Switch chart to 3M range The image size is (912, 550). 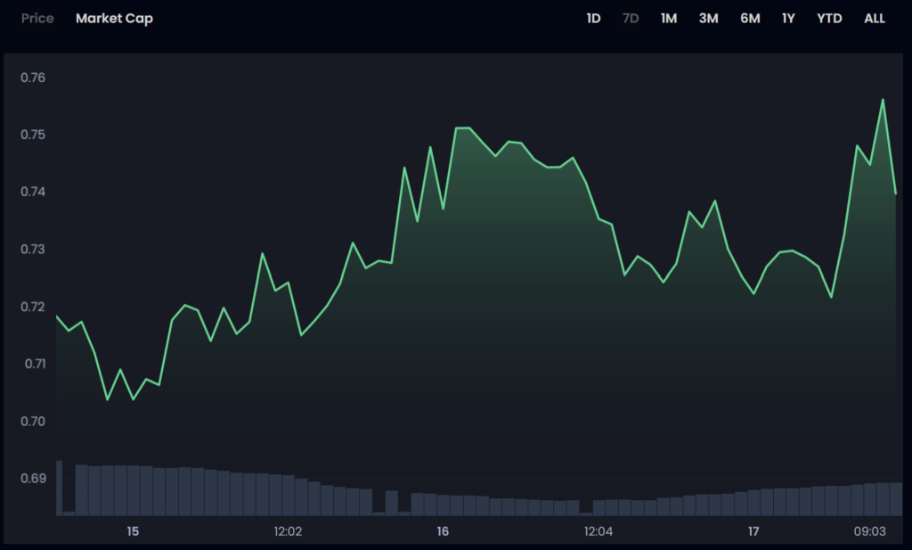708,19
